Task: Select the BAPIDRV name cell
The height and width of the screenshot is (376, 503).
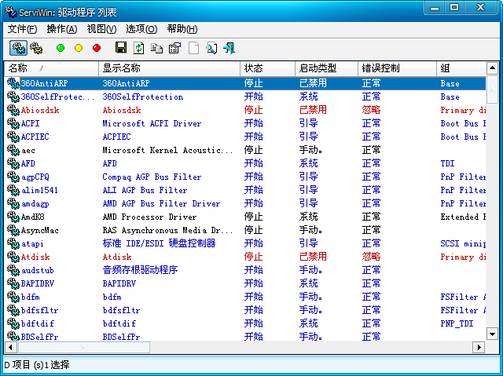Action: pos(37,283)
